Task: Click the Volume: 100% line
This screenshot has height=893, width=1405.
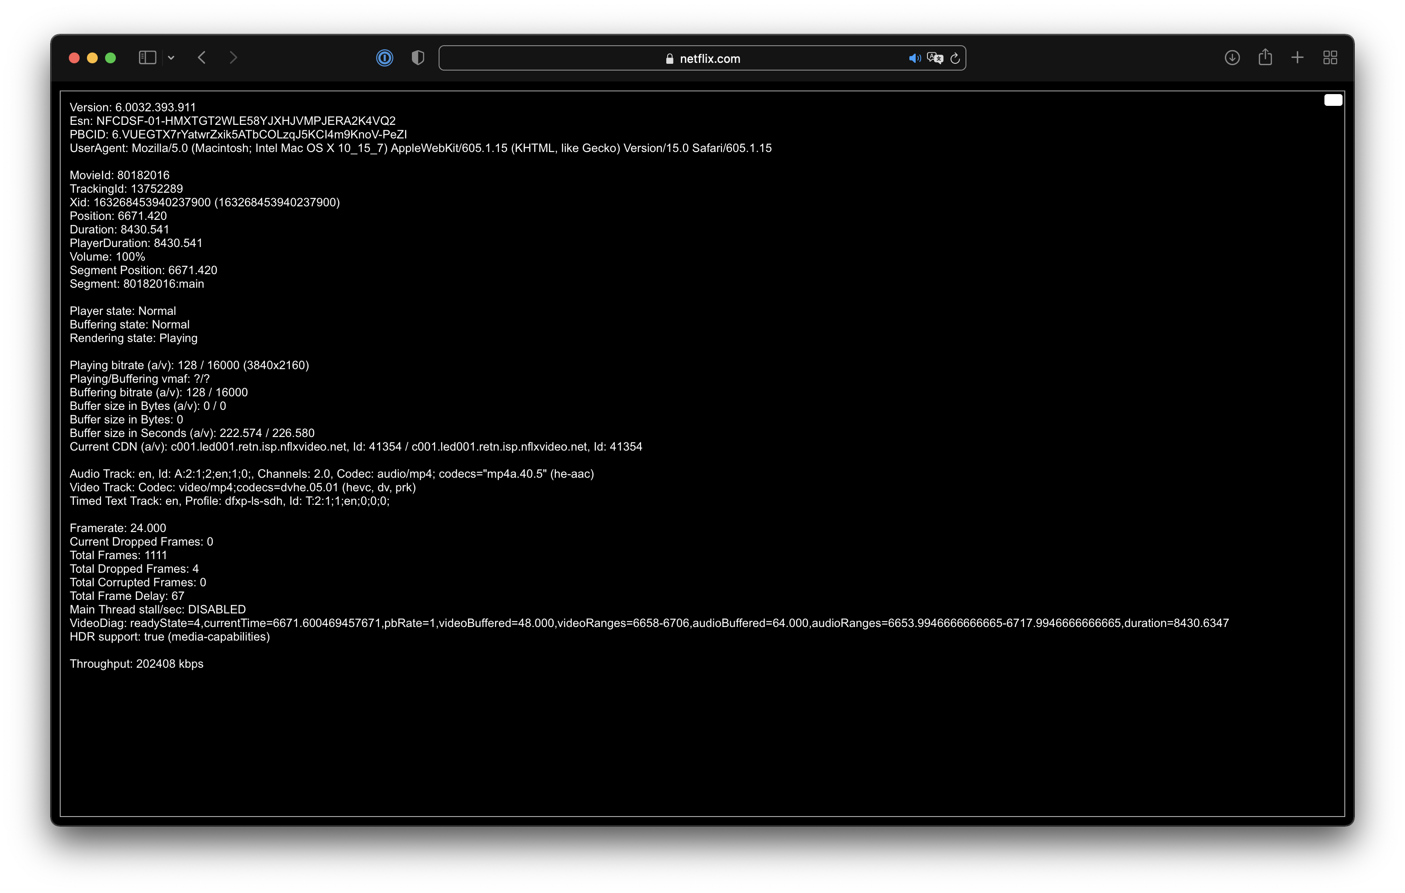Action: pos(107,256)
